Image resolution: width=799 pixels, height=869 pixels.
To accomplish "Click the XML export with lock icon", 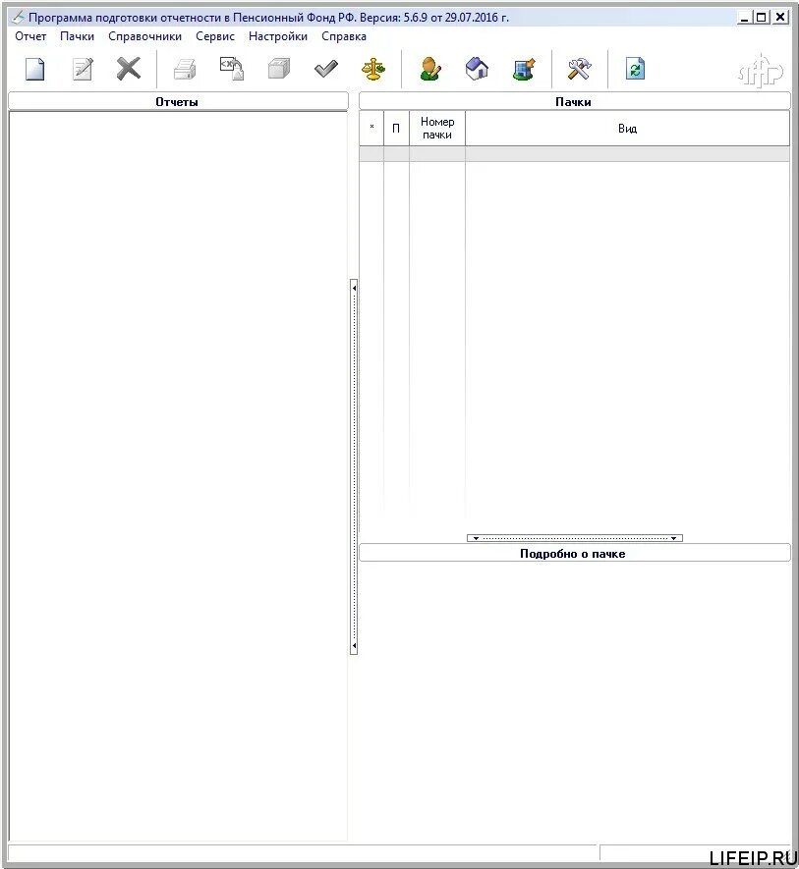I will (232, 70).
